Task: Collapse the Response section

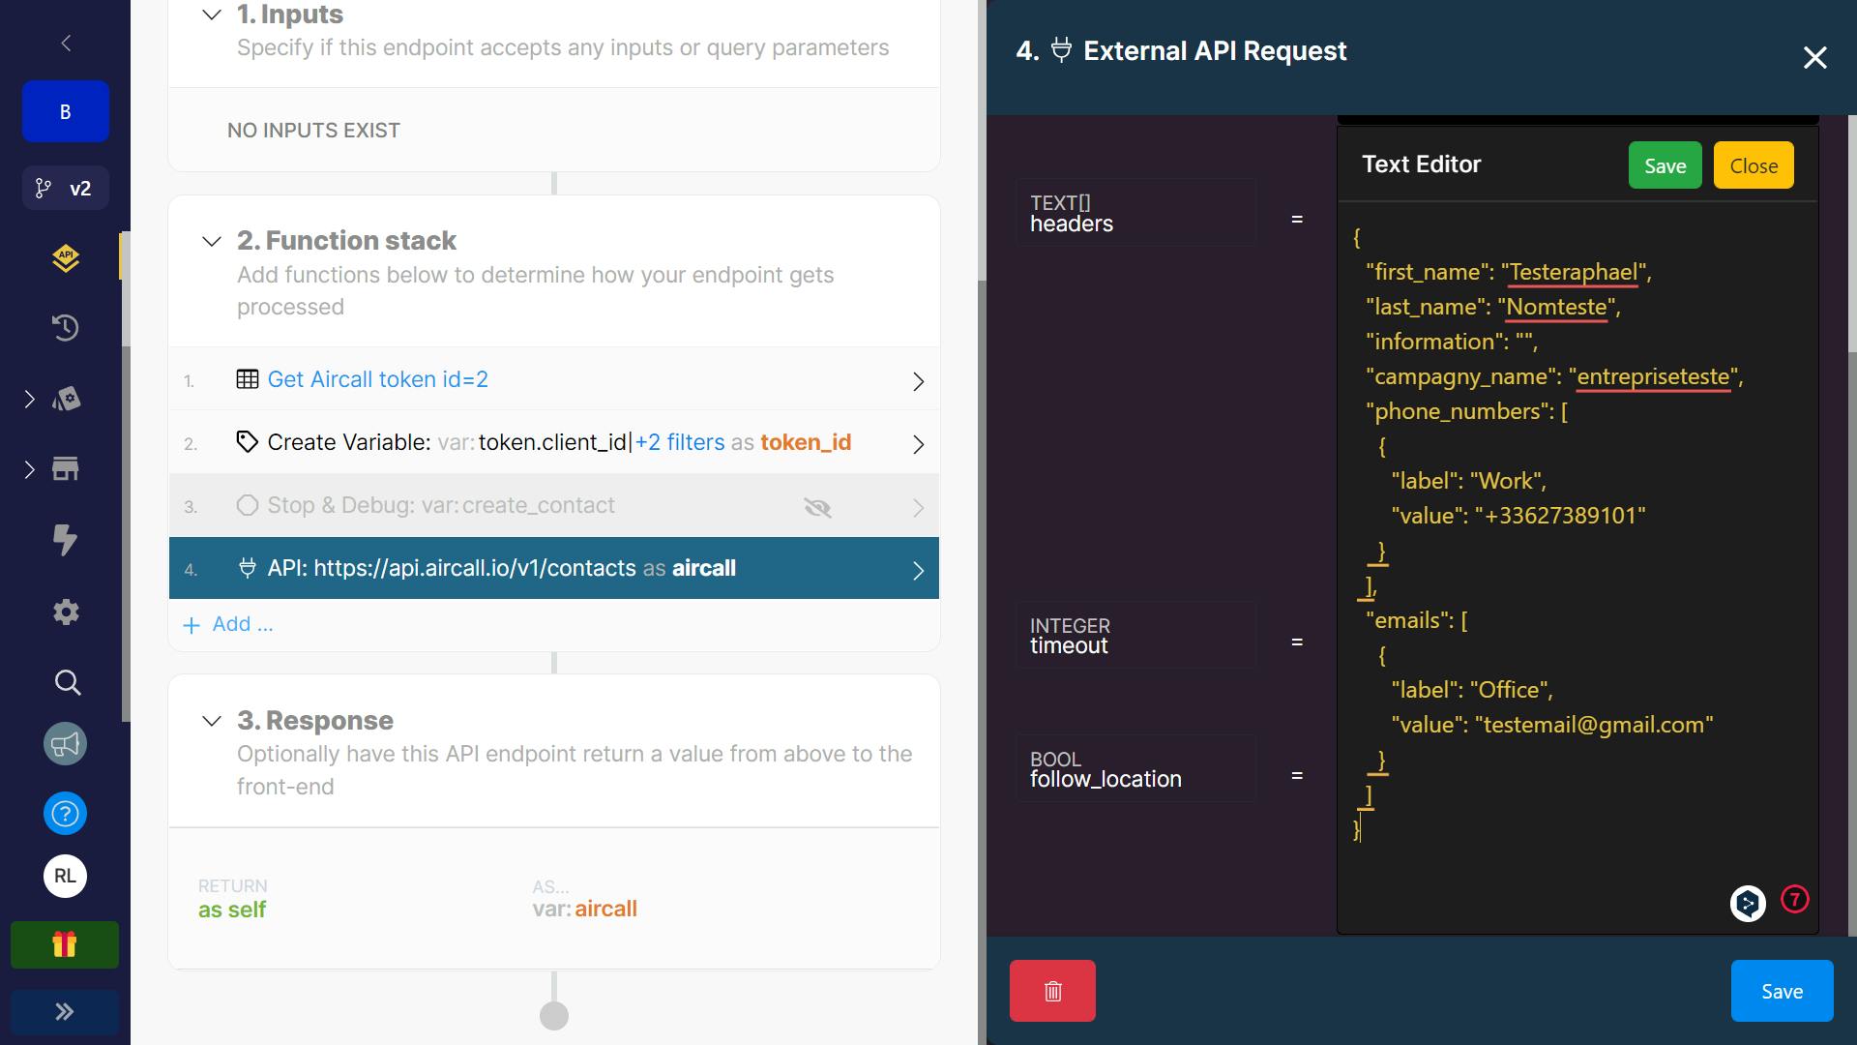Action: point(211,721)
